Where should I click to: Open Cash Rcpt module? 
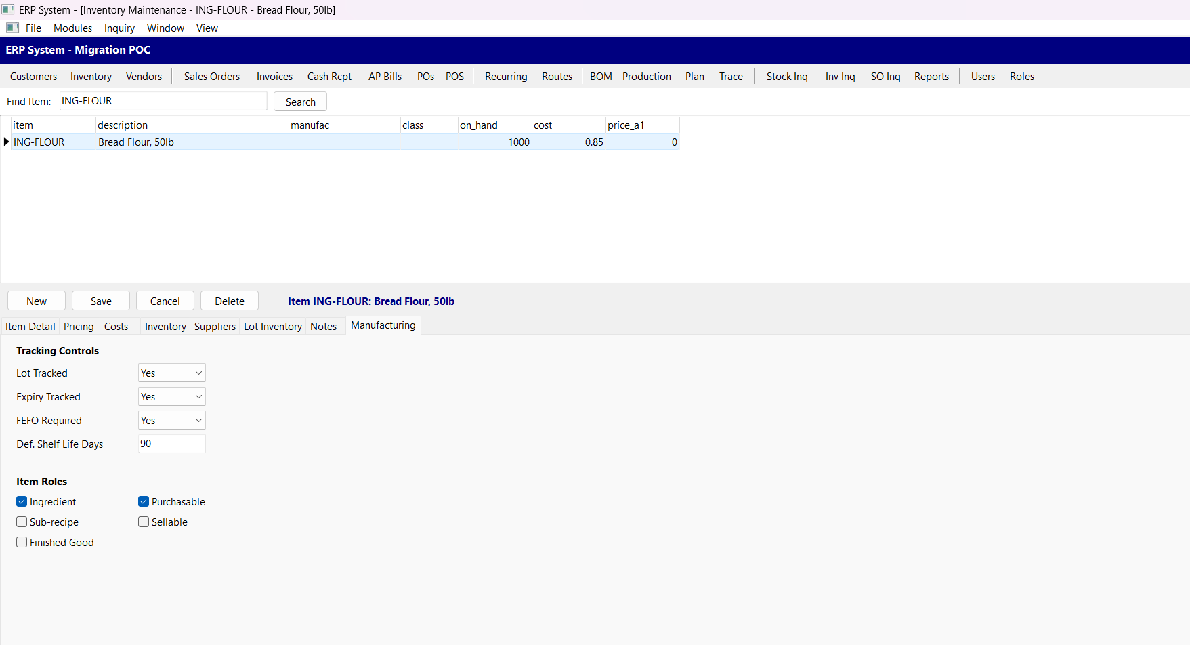pyautogui.click(x=329, y=76)
